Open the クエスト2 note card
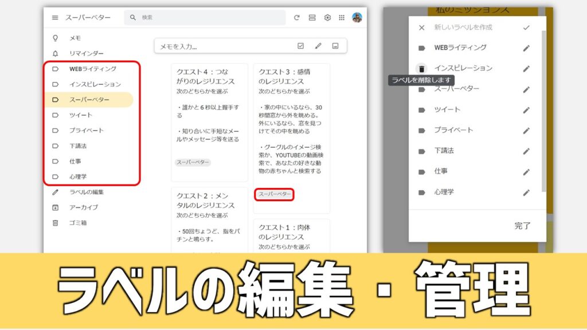The image size is (587, 330). click(209, 220)
